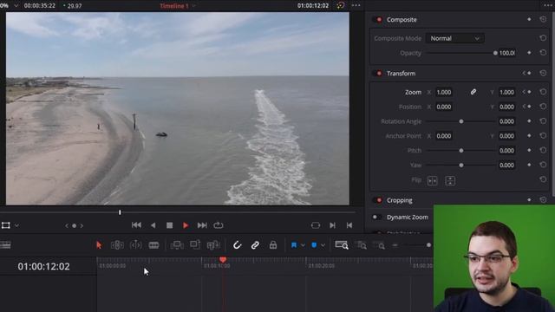The height and width of the screenshot is (312, 555).
Task: Click the timeline zoom slider handle
Action: coord(428,244)
